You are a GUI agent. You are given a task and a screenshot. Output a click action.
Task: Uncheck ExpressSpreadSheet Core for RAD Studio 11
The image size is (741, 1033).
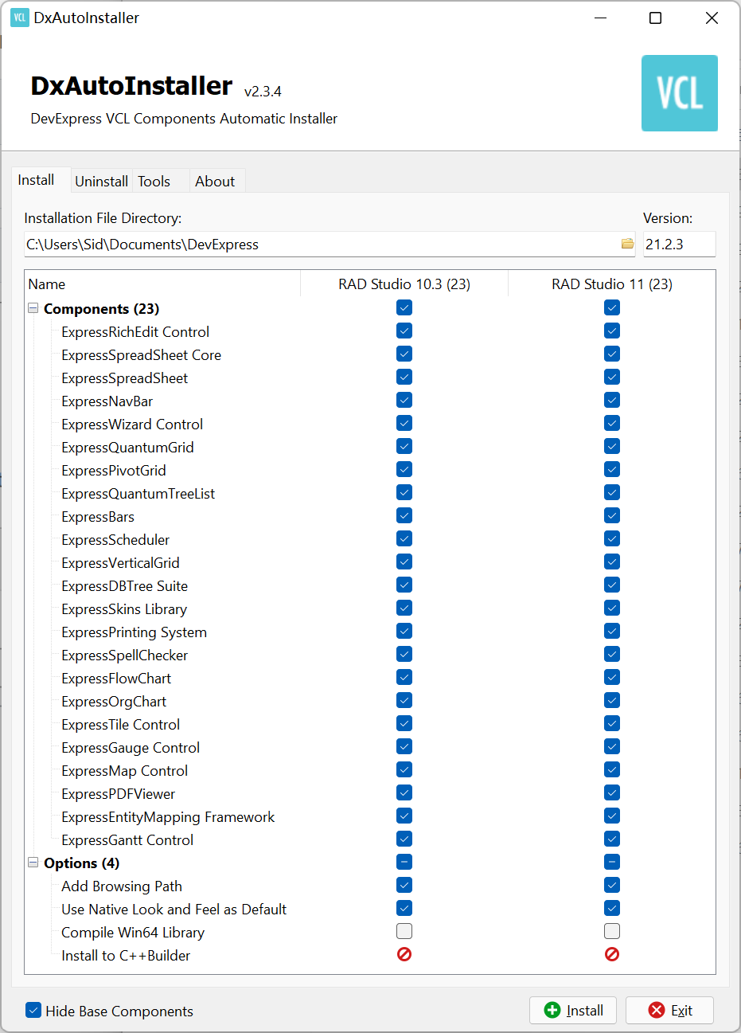pyautogui.click(x=612, y=354)
